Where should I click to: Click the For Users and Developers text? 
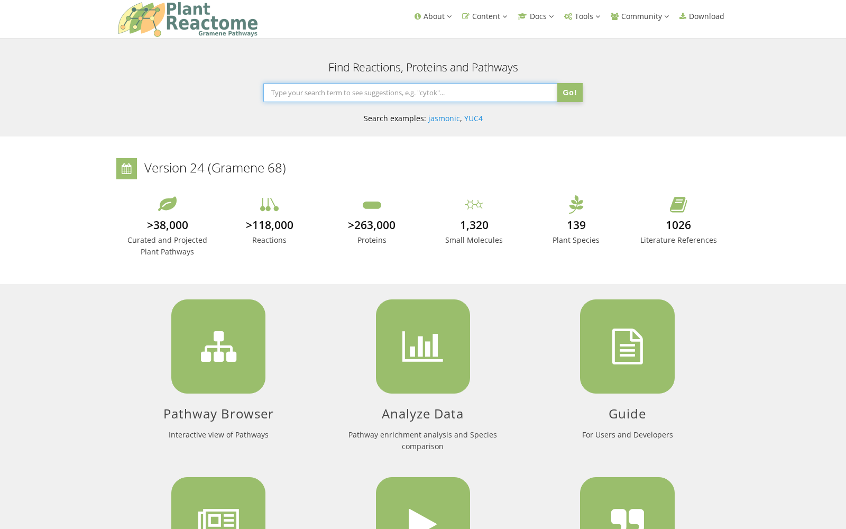[628, 435]
